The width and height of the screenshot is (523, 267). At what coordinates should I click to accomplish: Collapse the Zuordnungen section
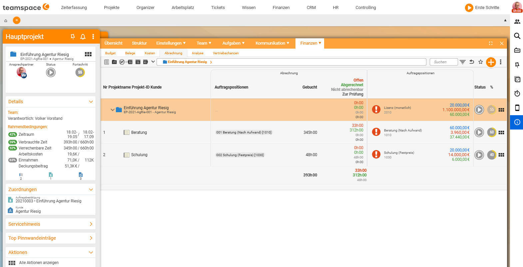click(x=91, y=189)
